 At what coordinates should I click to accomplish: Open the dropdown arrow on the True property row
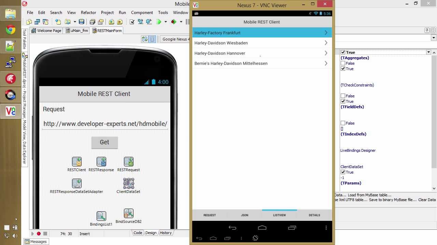[428, 52]
